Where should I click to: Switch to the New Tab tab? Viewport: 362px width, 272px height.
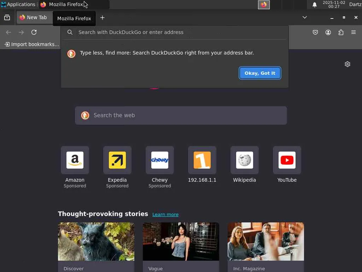pyautogui.click(x=34, y=18)
